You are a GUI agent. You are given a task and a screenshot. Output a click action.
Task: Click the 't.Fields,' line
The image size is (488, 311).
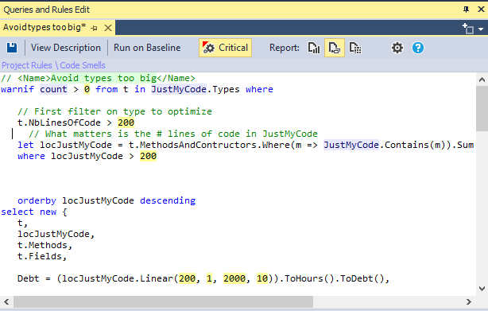click(42, 257)
